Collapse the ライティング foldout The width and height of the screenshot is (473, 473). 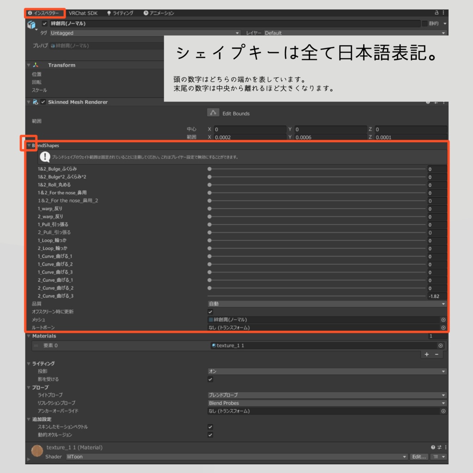click(x=29, y=364)
